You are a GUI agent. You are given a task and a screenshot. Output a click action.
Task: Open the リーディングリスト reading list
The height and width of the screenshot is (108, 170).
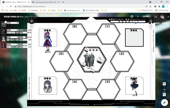162,10
